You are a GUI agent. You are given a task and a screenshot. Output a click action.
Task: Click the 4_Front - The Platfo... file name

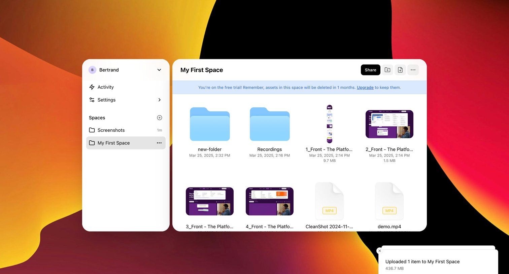point(270,227)
